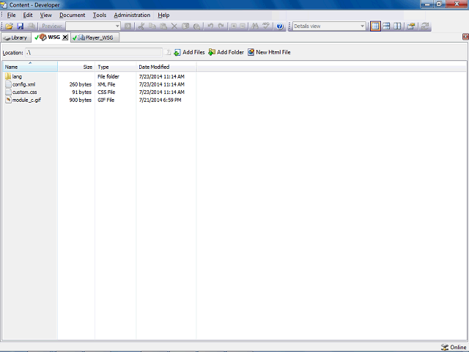The width and height of the screenshot is (469, 352).
Task: Click the 7/21/2014 6:59 PM date cell
Action: click(160, 100)
